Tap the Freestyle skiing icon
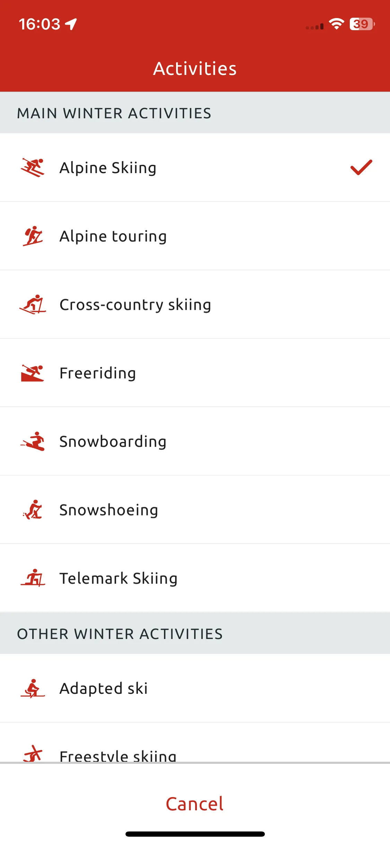This screenshot has height=845, width=390. pyautogui.click(x=33, y=753)
